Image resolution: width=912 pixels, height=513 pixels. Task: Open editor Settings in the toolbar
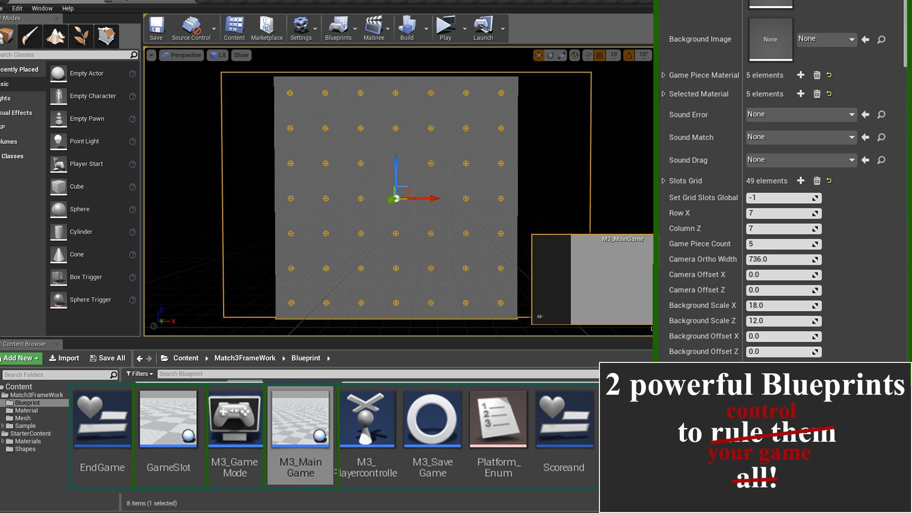[301, 28]
